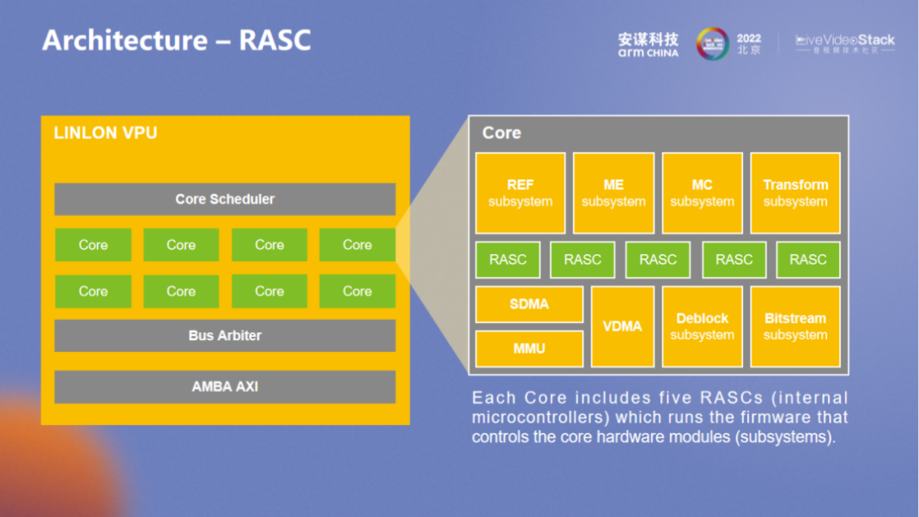Select the Deblock subsystem block
The image size is (919, 517).
pyautogui.click(x=702, y=327)
